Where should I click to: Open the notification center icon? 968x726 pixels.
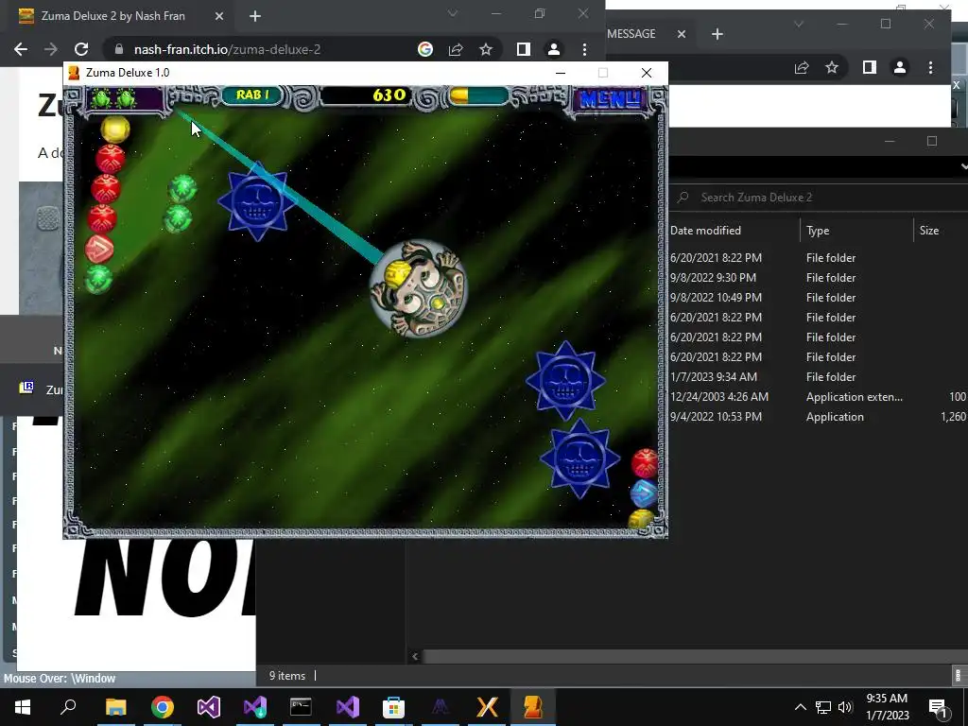pyautogui.click(x=939, y=707)
